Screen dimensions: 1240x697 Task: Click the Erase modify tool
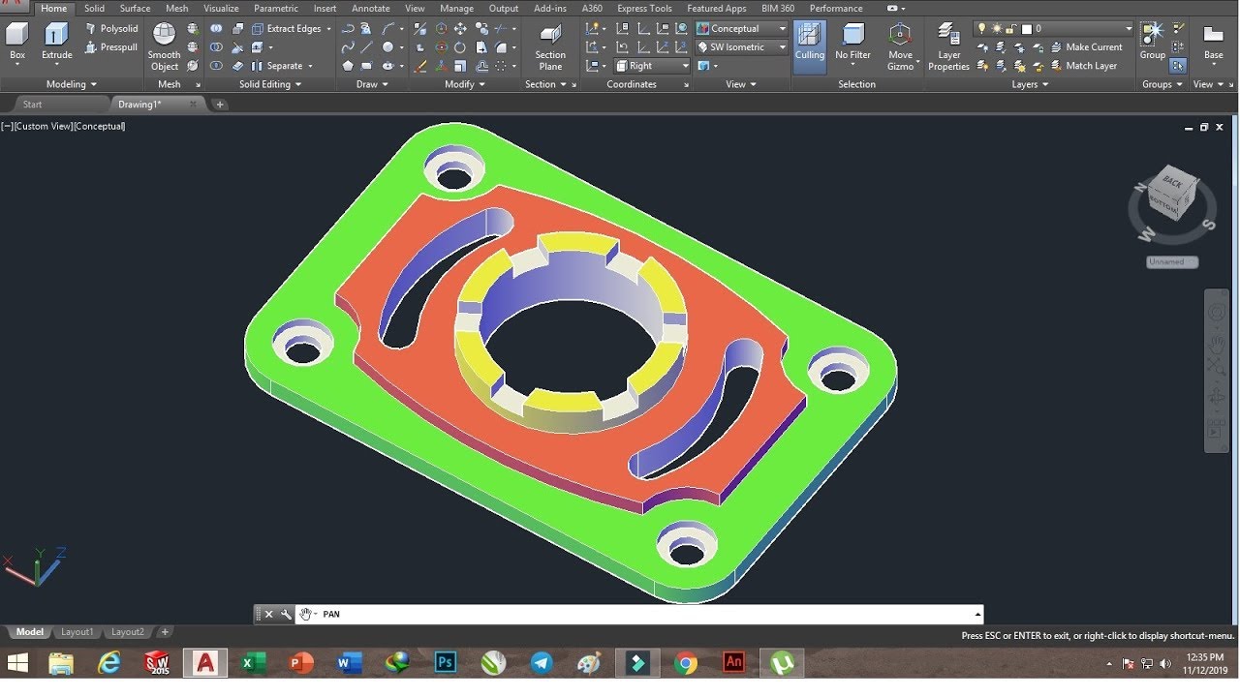(420, 66)
